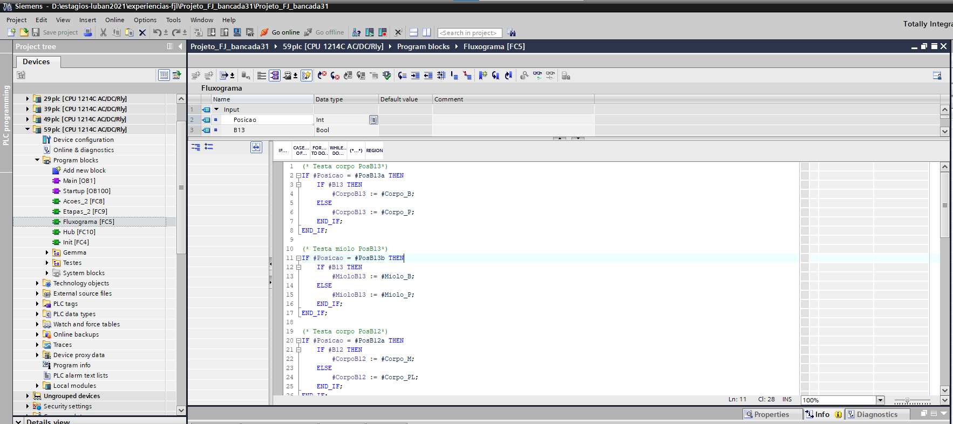Image resolution: width=953 pixels, height=424 pixels.
Task: Create a new project via toolbar icon
Action: [11, 32]
